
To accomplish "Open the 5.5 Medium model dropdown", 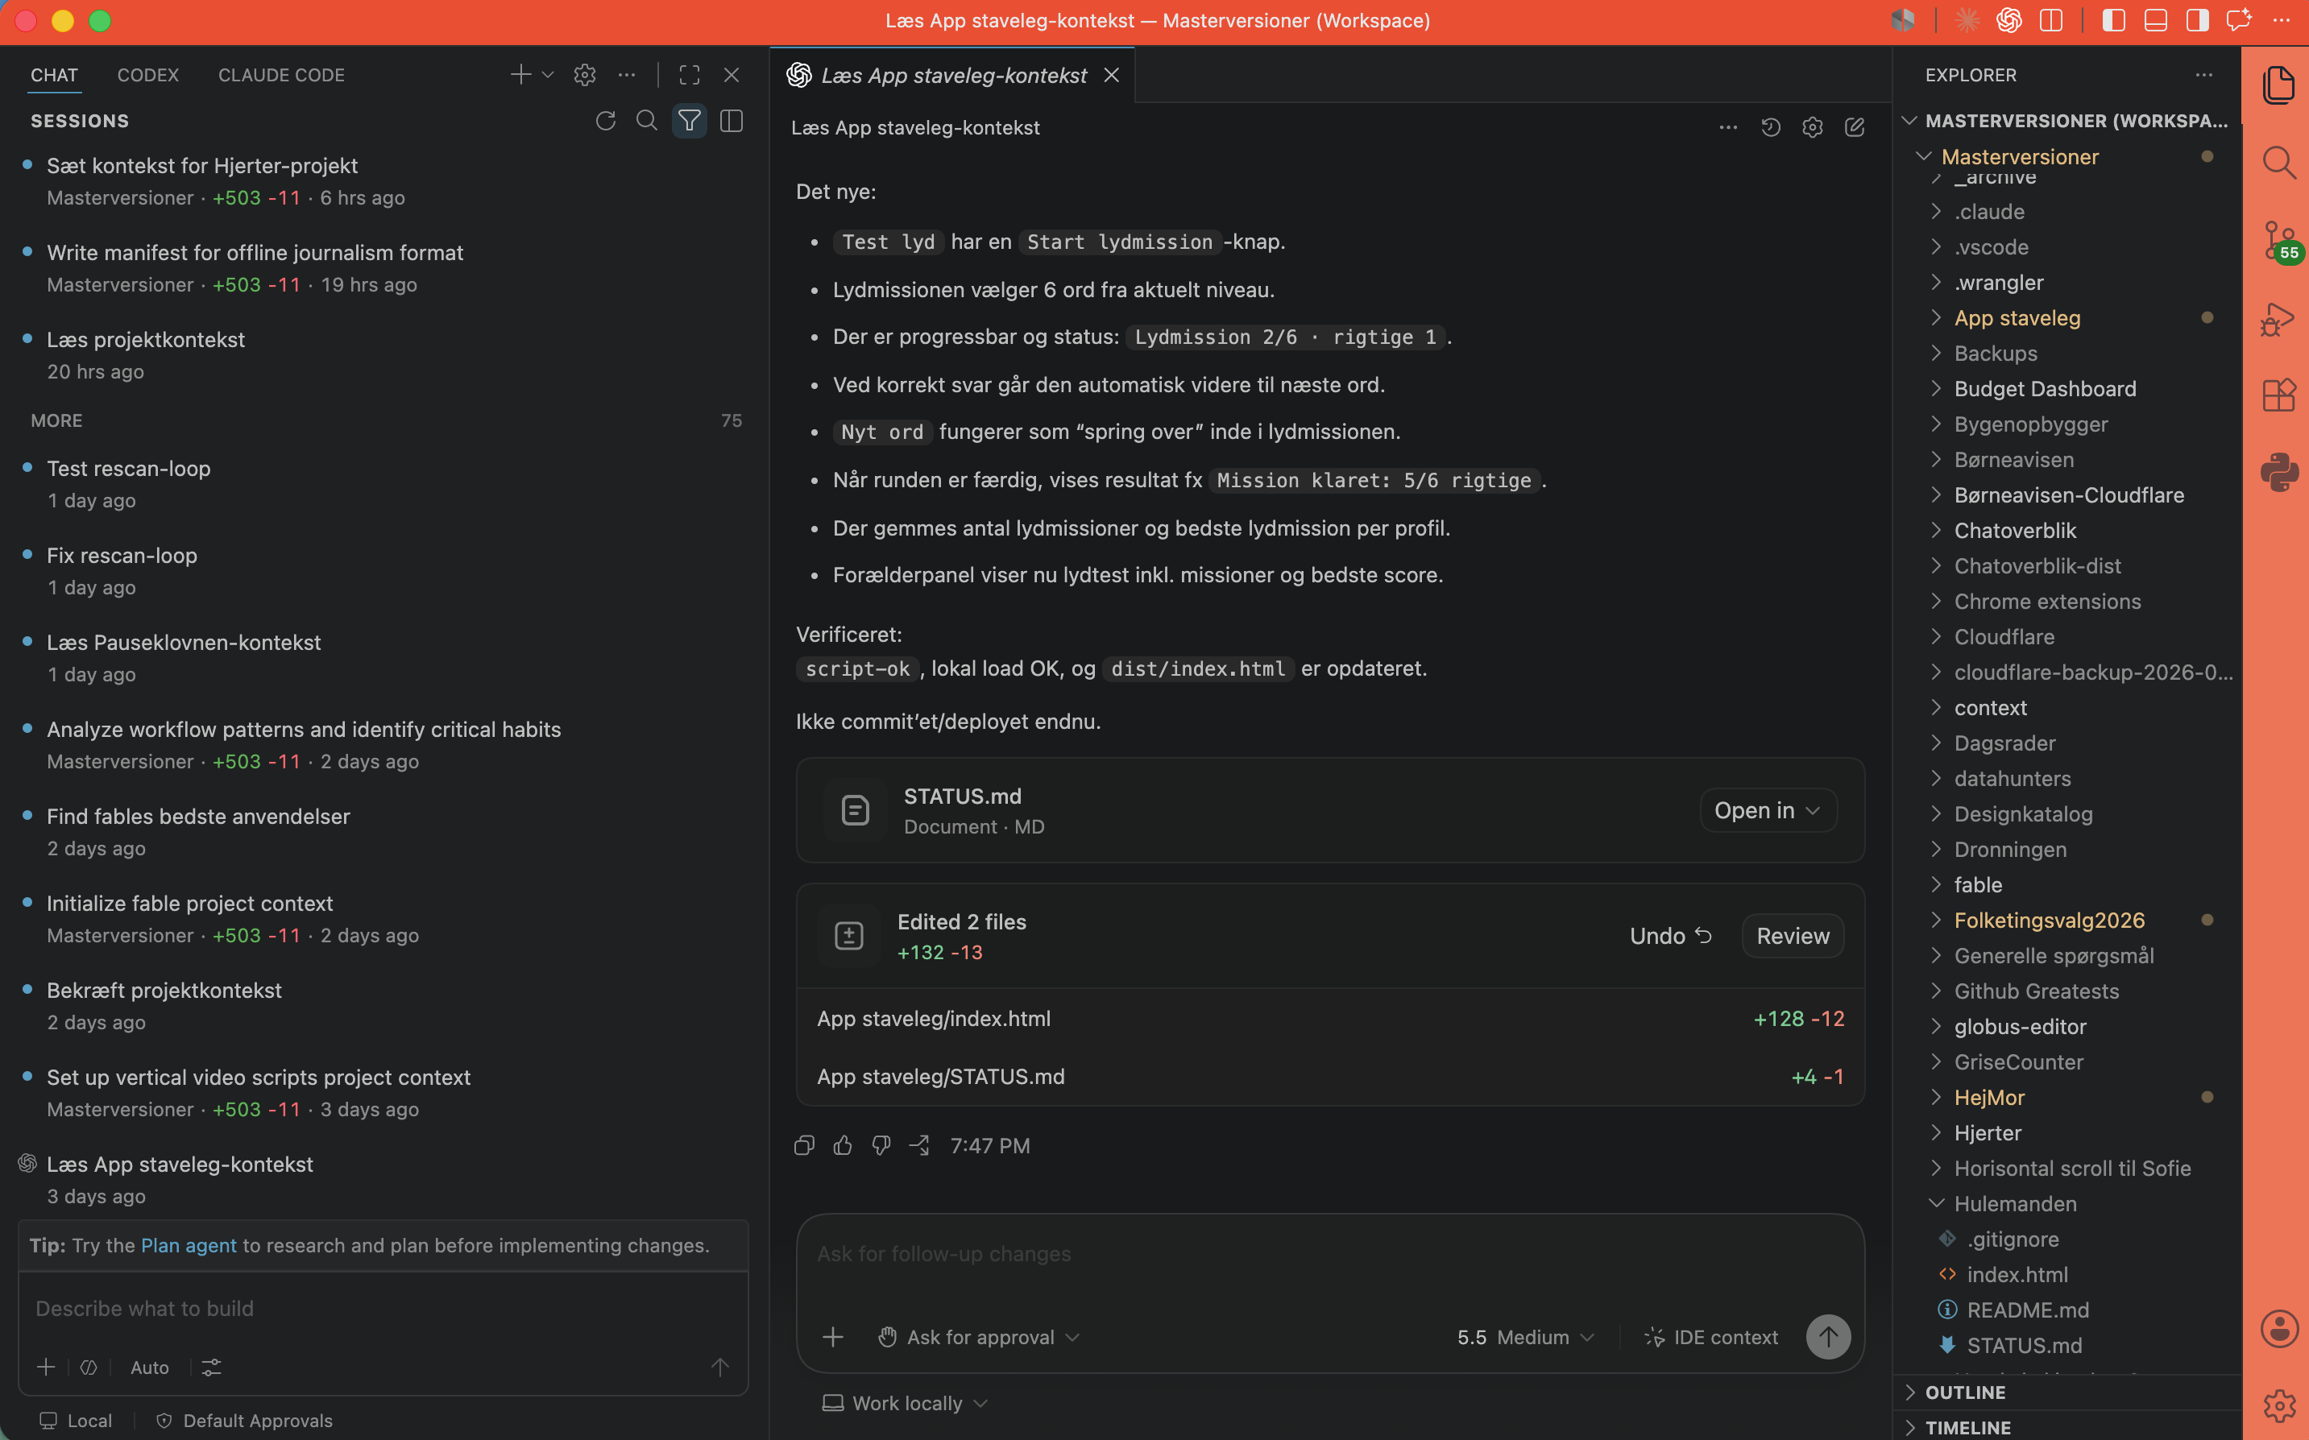I will 1525,1337.
